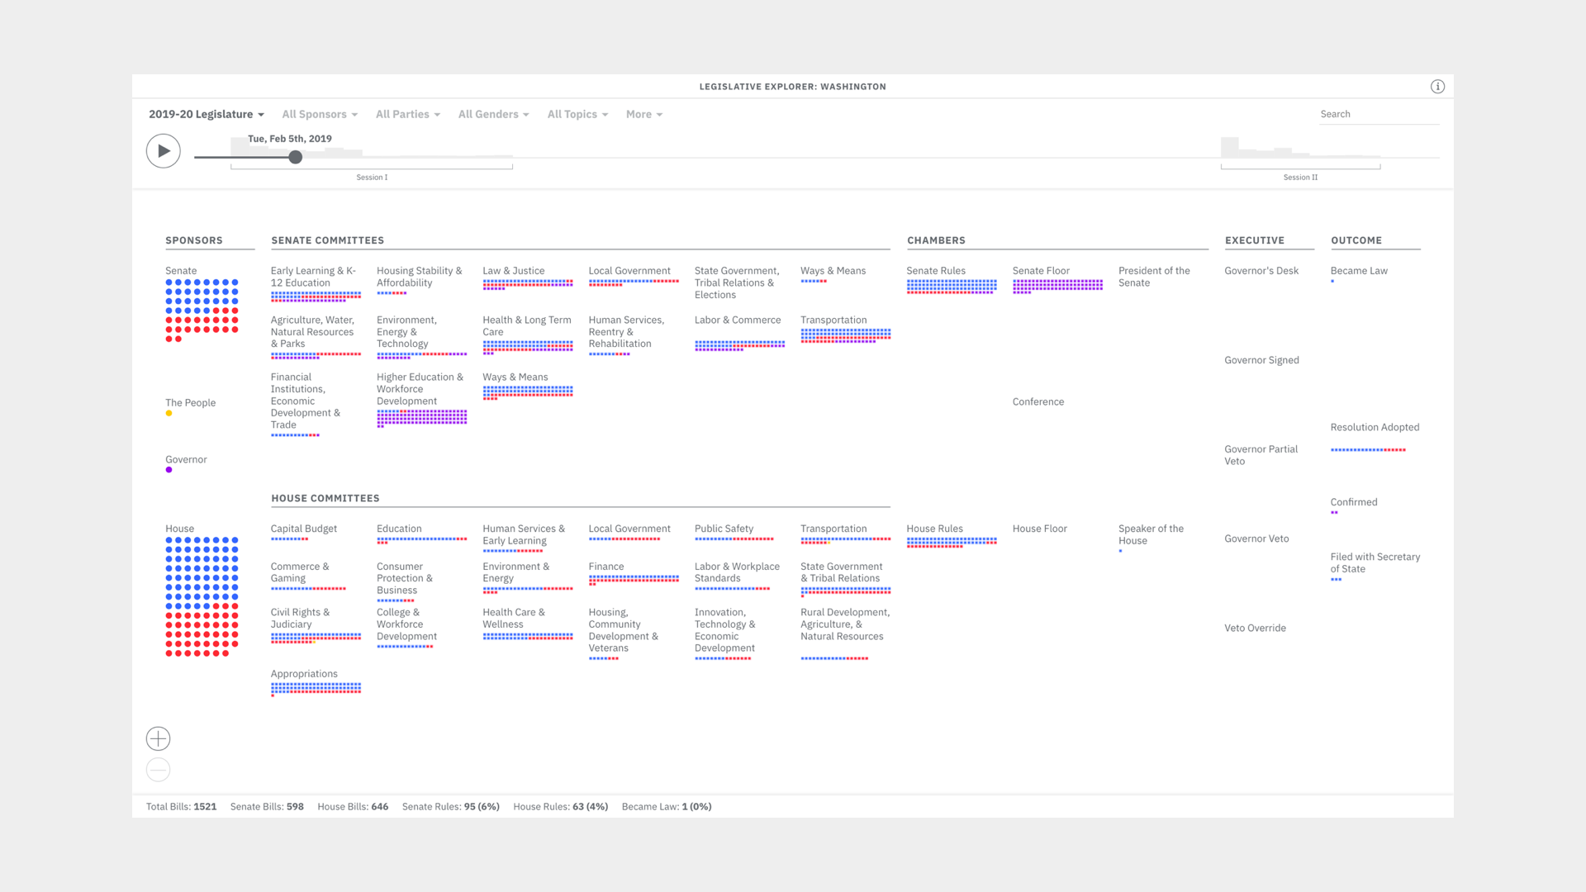Click the Speaker of the House dot
The width and height of the screenshot is (1586, 892).
[x=1121, y=551]
